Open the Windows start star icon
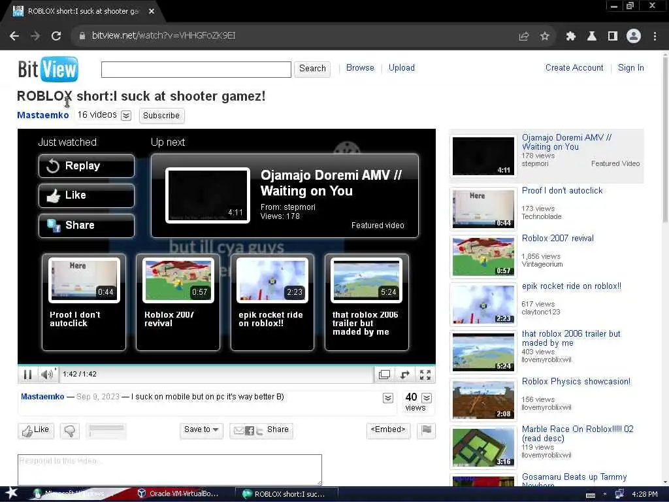669x502 pixels. click(10, 493)
